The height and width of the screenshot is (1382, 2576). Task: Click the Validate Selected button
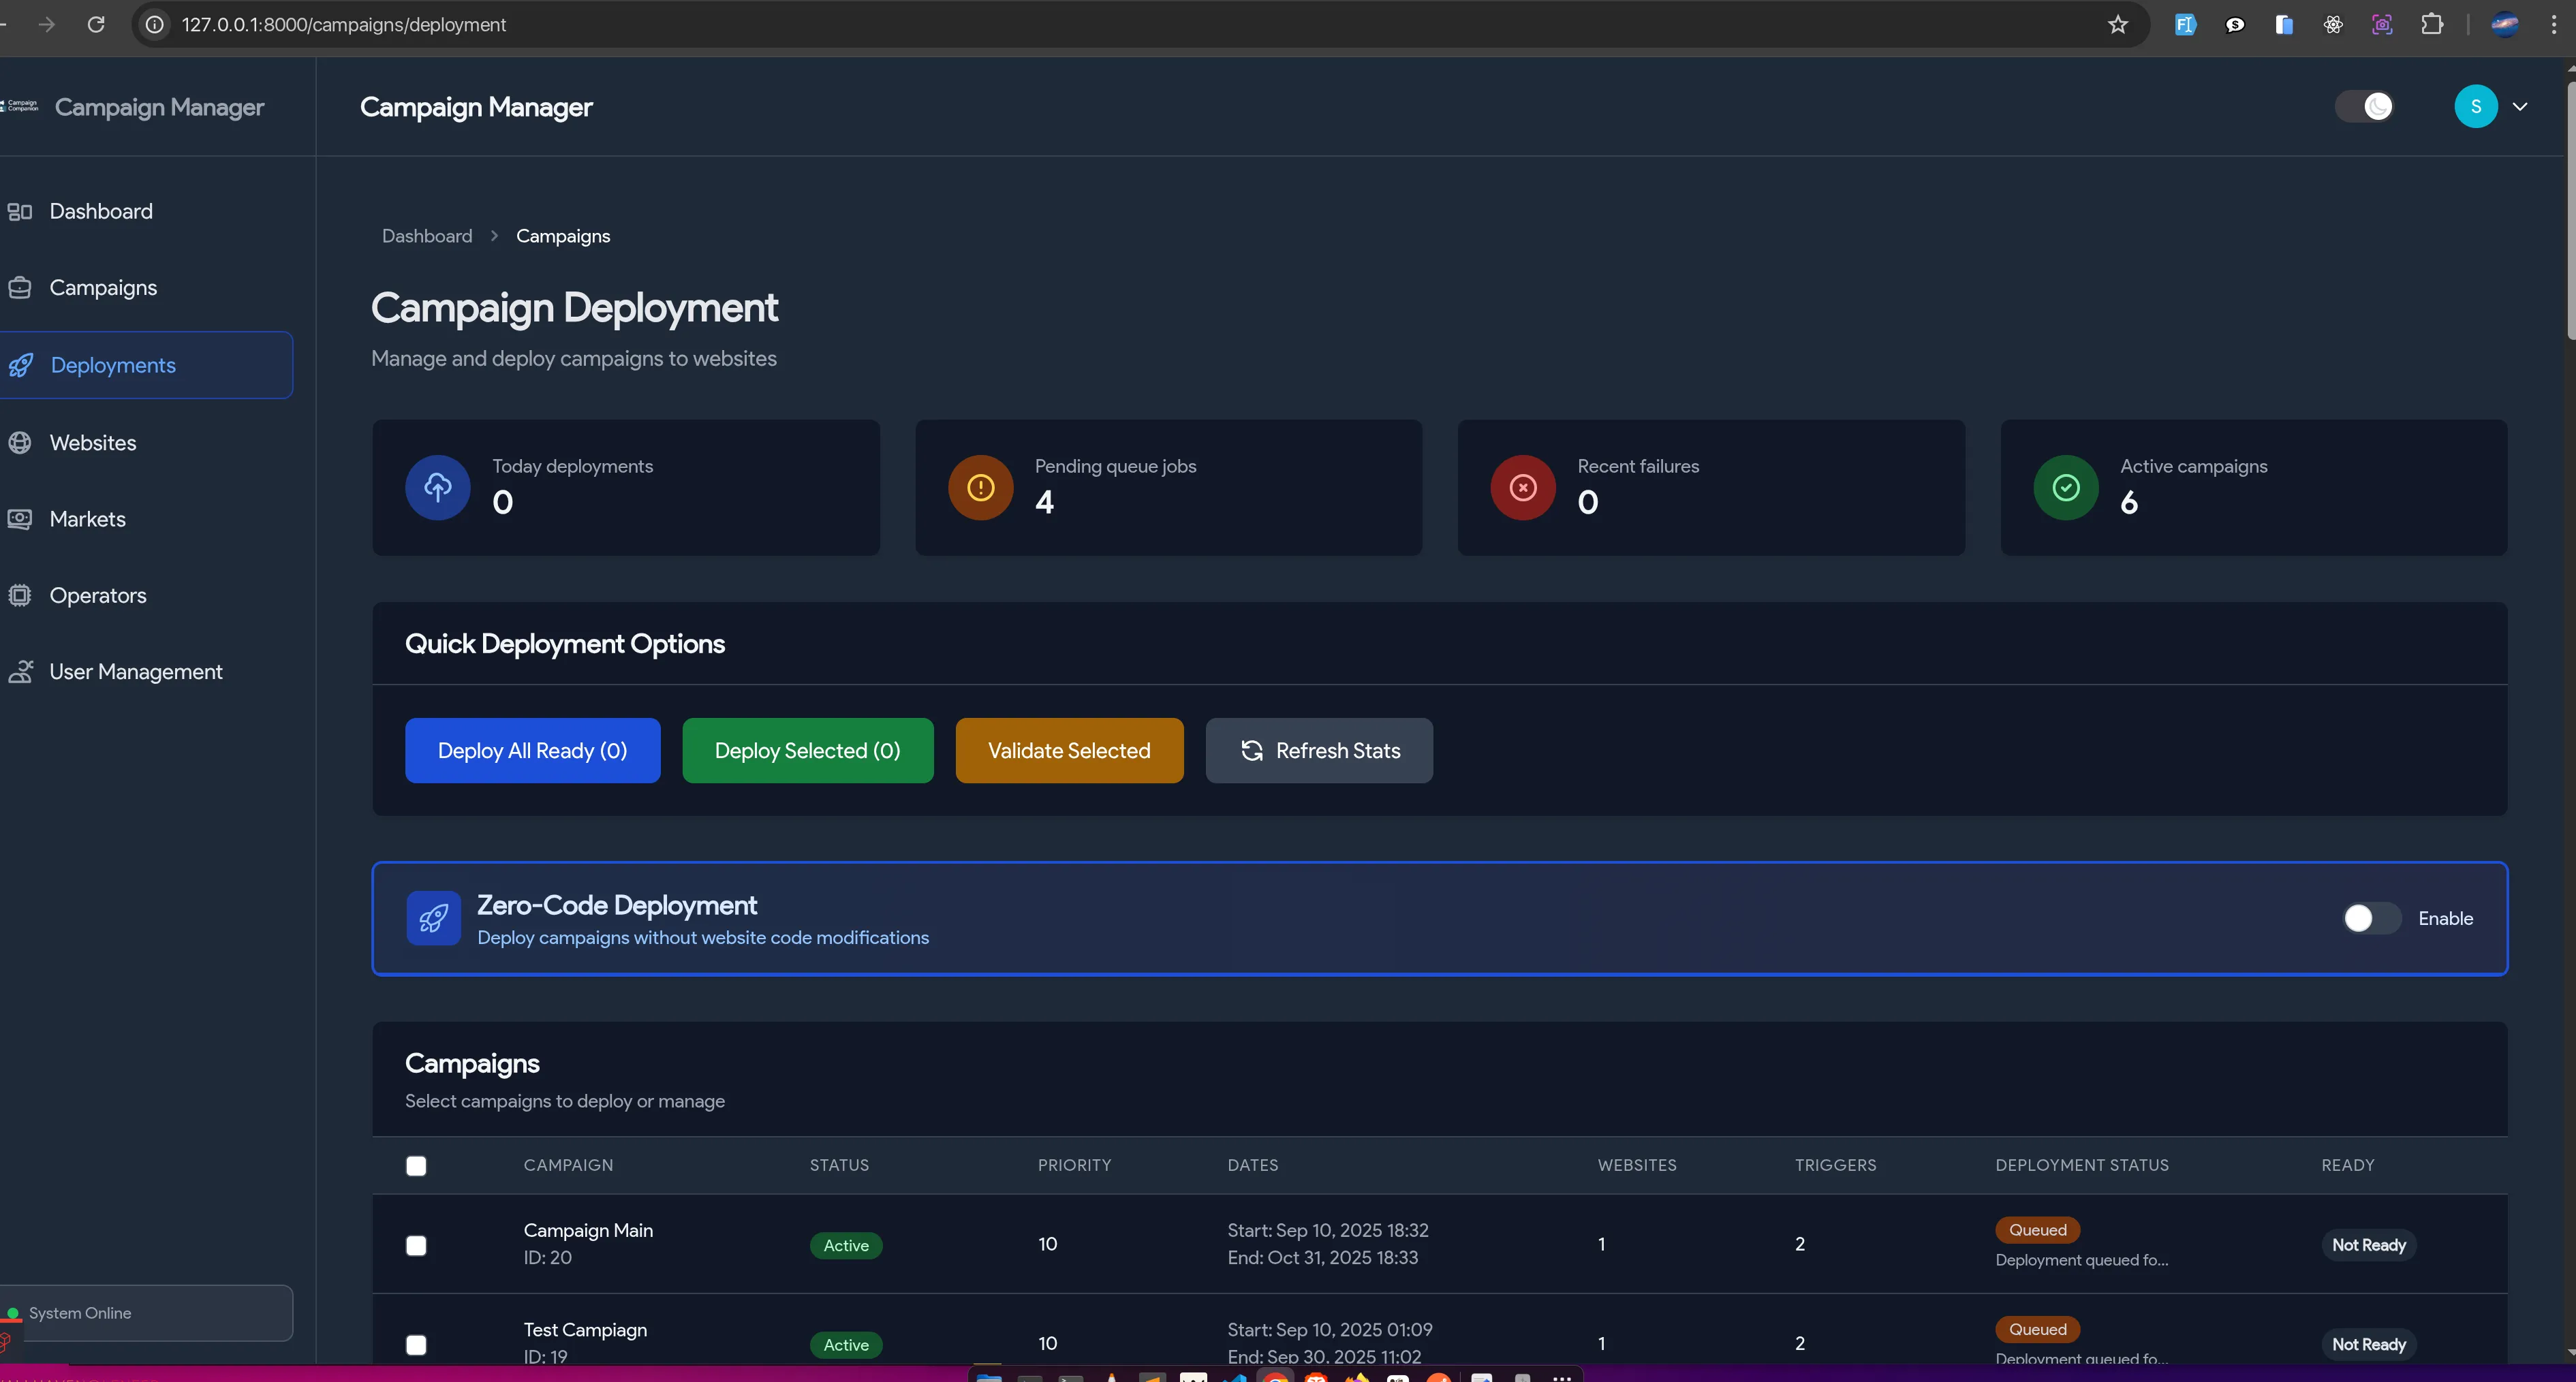pyautogui.click(x=1069, y=750)
